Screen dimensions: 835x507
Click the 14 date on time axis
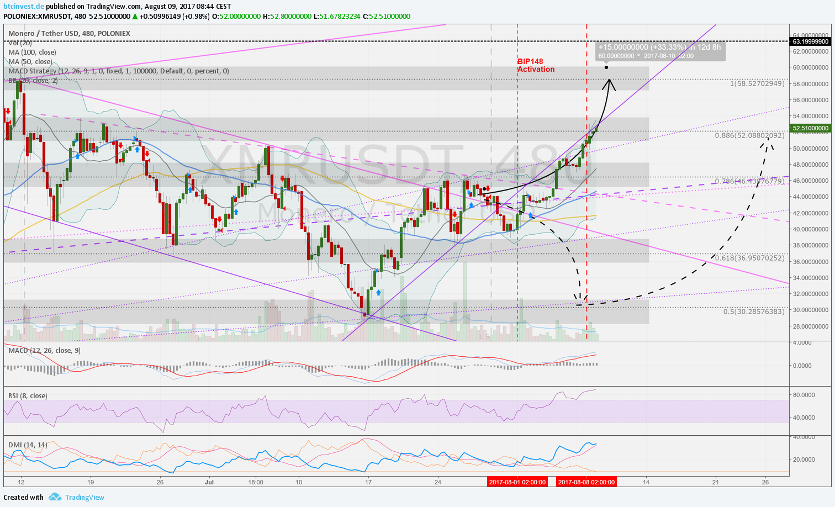647,482
